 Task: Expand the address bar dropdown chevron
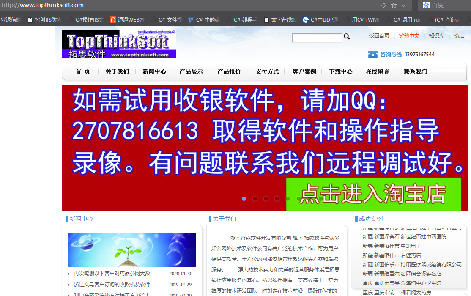[403, 5]
